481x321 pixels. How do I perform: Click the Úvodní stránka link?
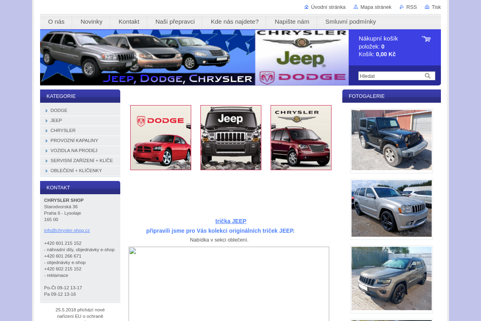328,7
